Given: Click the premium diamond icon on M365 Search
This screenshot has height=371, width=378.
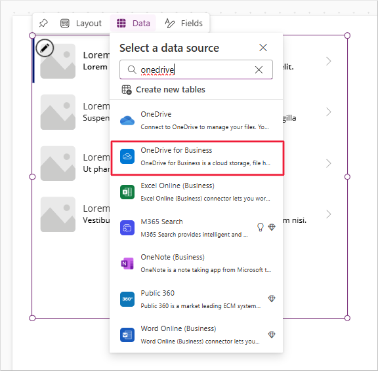Looking at the screenshot, I should [272, 227].
